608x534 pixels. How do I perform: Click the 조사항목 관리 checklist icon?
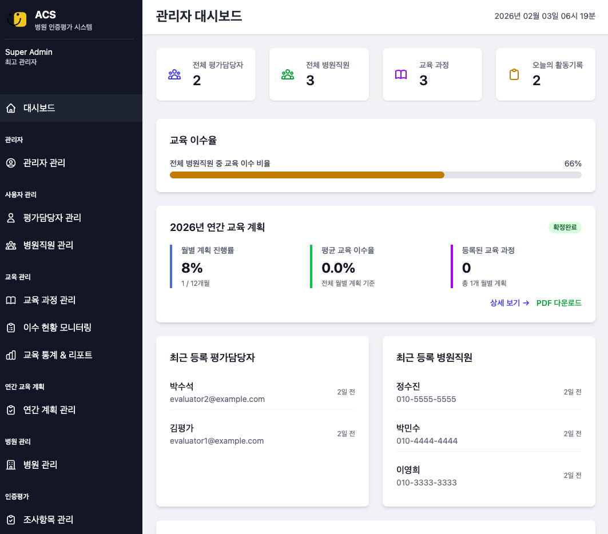point(11,520)
